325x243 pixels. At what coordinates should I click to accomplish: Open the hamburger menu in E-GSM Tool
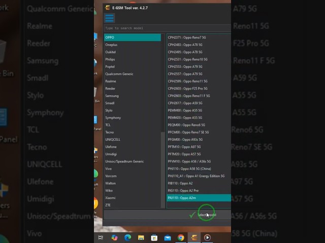click(109, 18)
